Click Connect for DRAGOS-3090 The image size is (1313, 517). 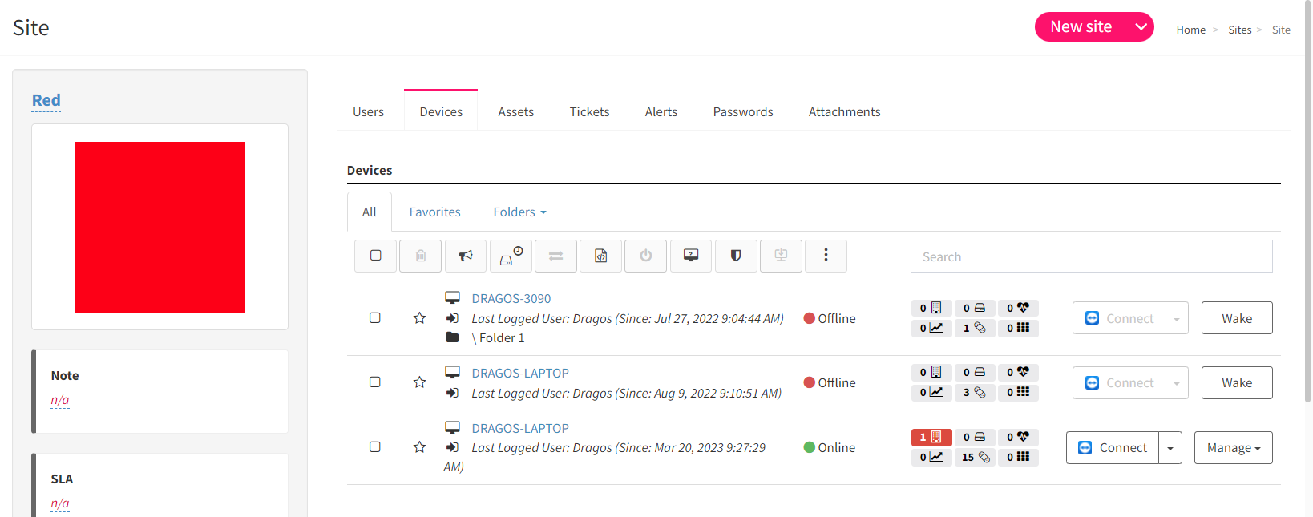(1119, 318)
